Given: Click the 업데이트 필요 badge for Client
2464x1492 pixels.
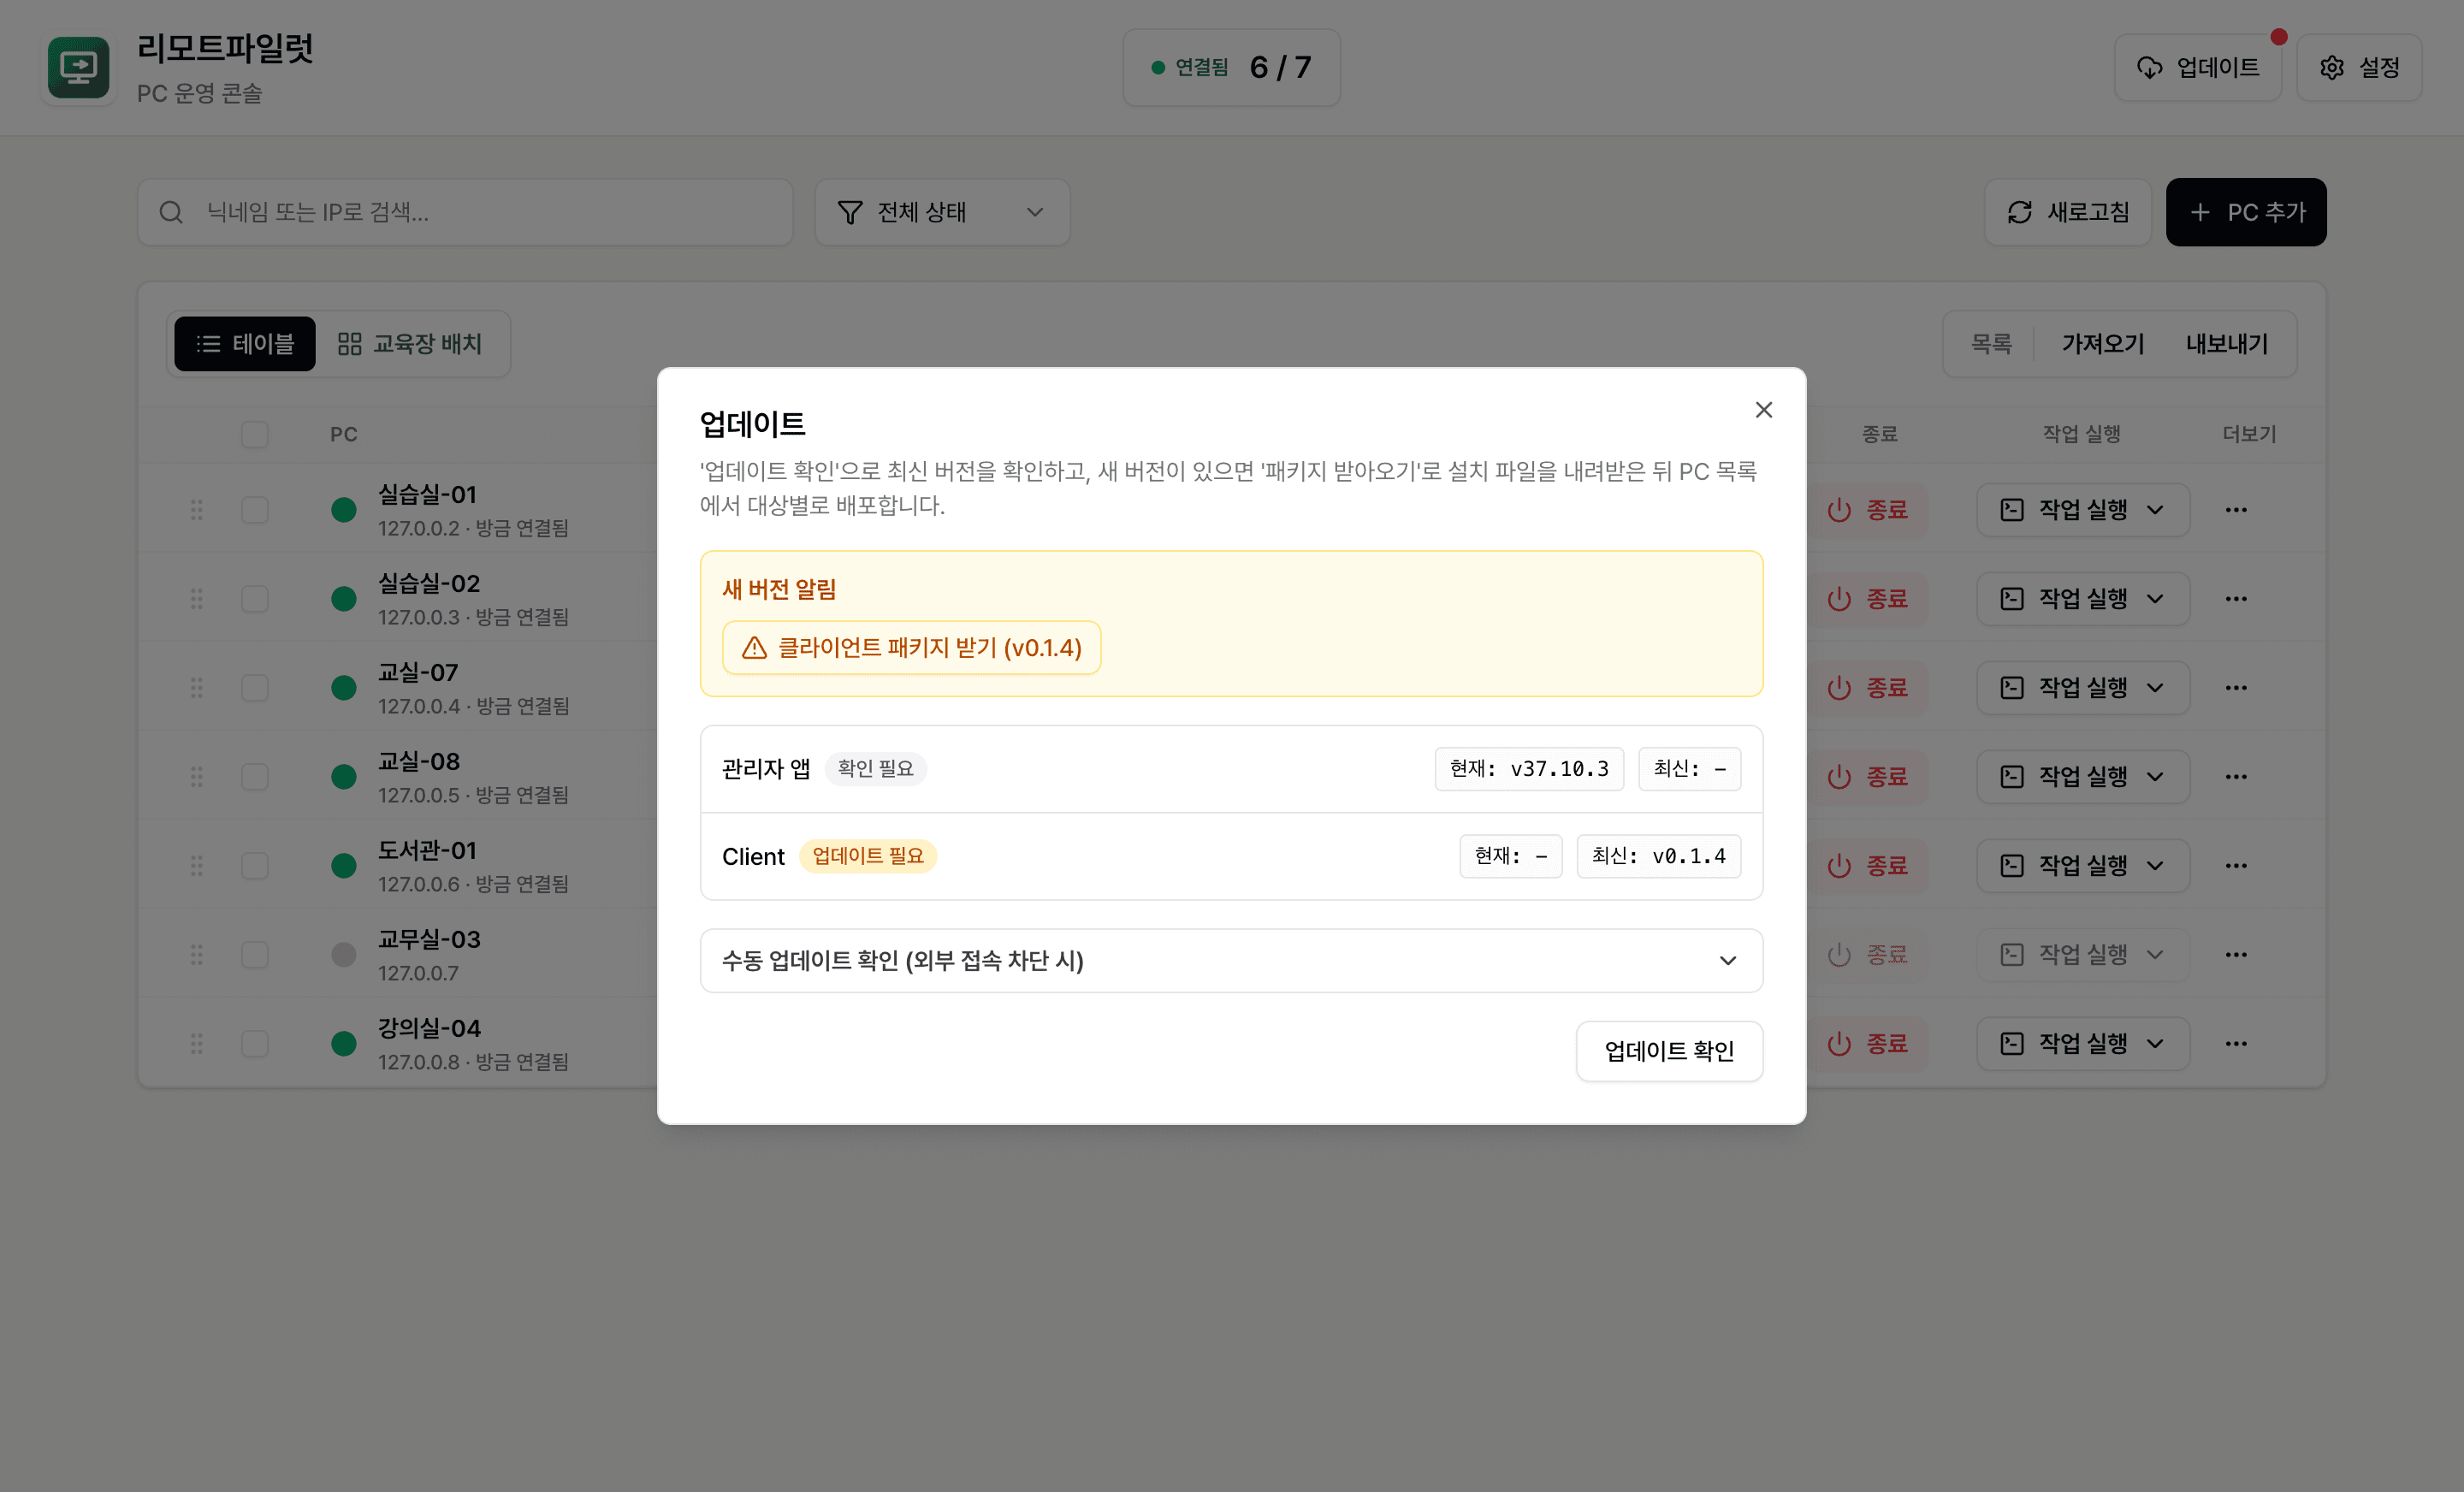Looking at the screenshot, I should coord(868,857).
